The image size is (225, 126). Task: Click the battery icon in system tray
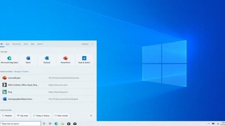(x=213, y=124)
